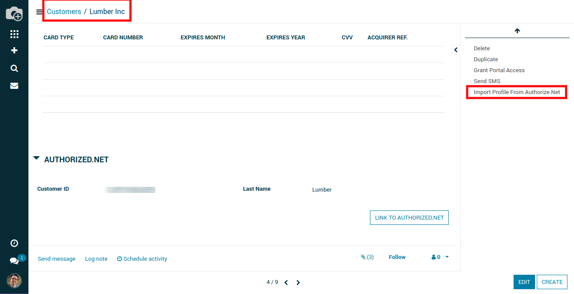Click the LINK TO AUTHORIZED.NET button
Screen dimensions: 574x294
point(409,218)
